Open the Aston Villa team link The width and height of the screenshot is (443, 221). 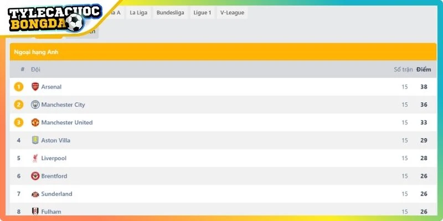[56, 140]
